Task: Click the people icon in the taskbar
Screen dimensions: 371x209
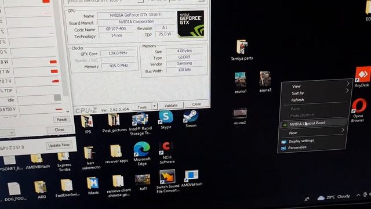Action: (x=307, y=199)
